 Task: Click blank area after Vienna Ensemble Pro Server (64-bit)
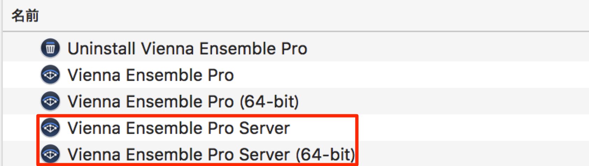point(474,154)
